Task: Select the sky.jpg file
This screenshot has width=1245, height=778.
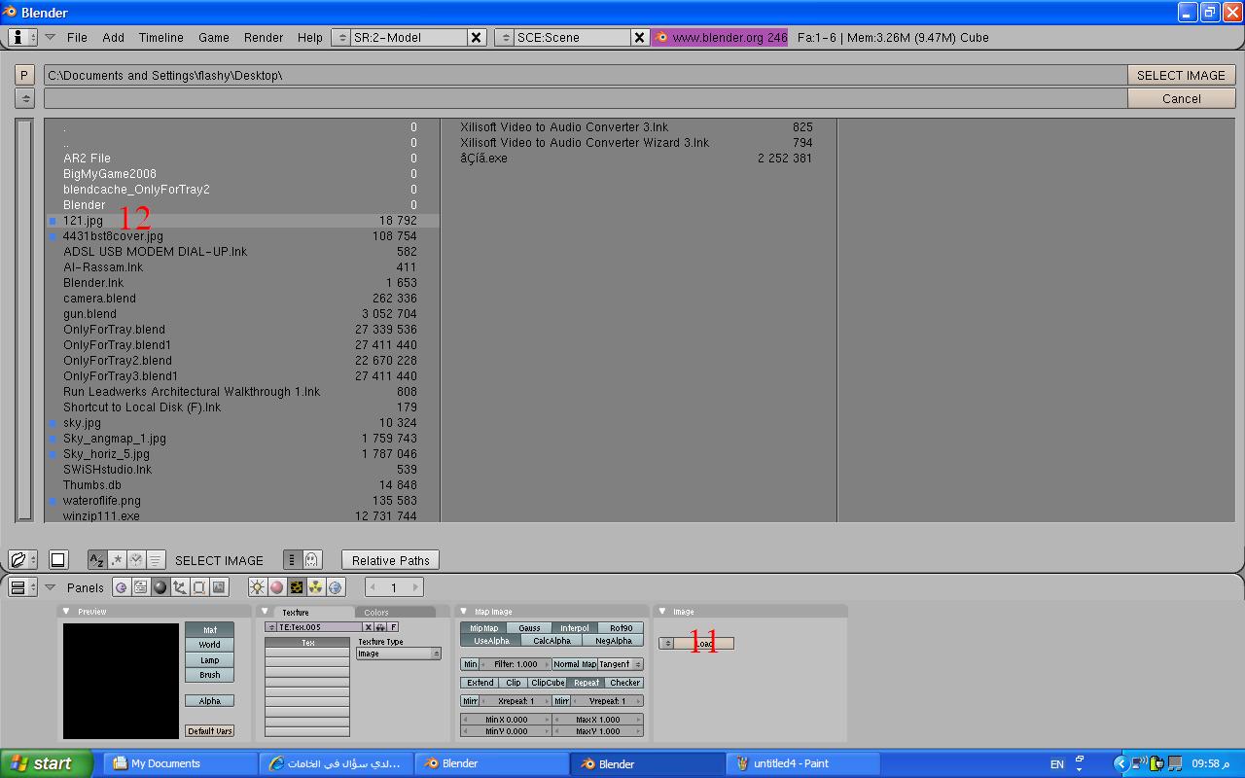Action: pos(242,423)
